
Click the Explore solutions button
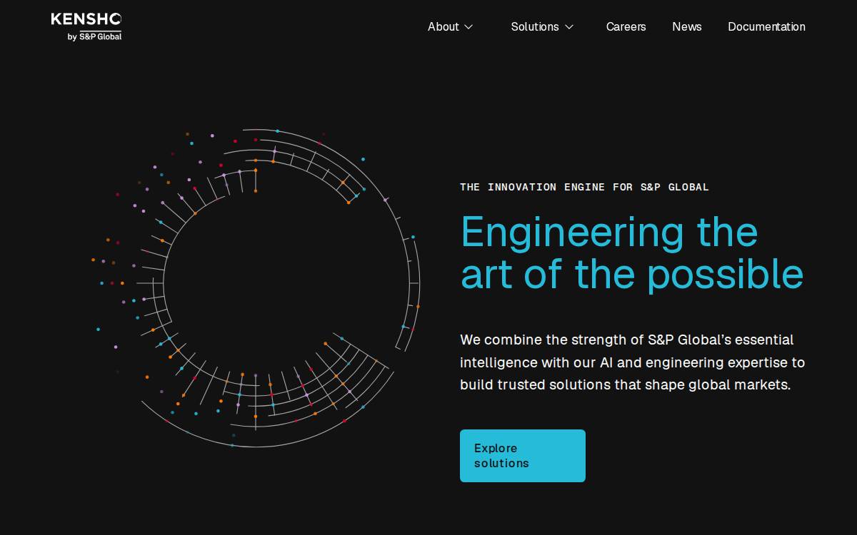click(523, 456)
